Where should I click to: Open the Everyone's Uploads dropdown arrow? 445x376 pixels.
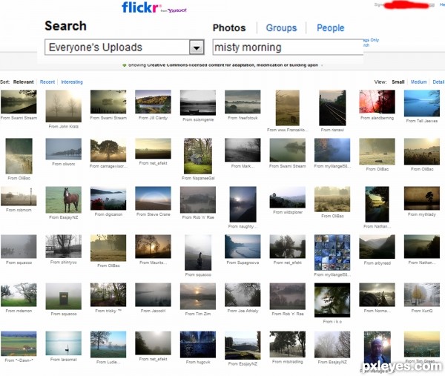pos(197,47)
